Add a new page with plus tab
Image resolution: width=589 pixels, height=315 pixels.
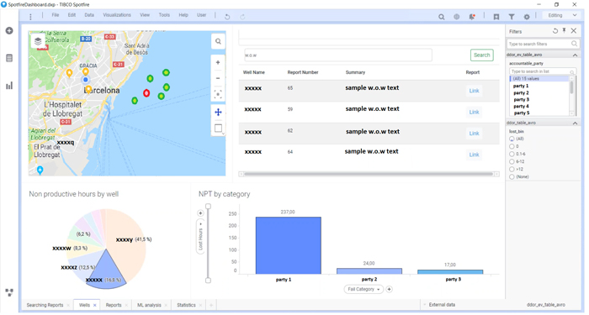pyautogui.click(x=211, y=305)
